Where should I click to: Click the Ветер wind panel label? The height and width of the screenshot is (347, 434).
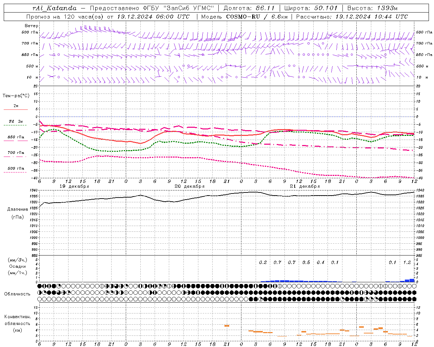coord(32,26)
